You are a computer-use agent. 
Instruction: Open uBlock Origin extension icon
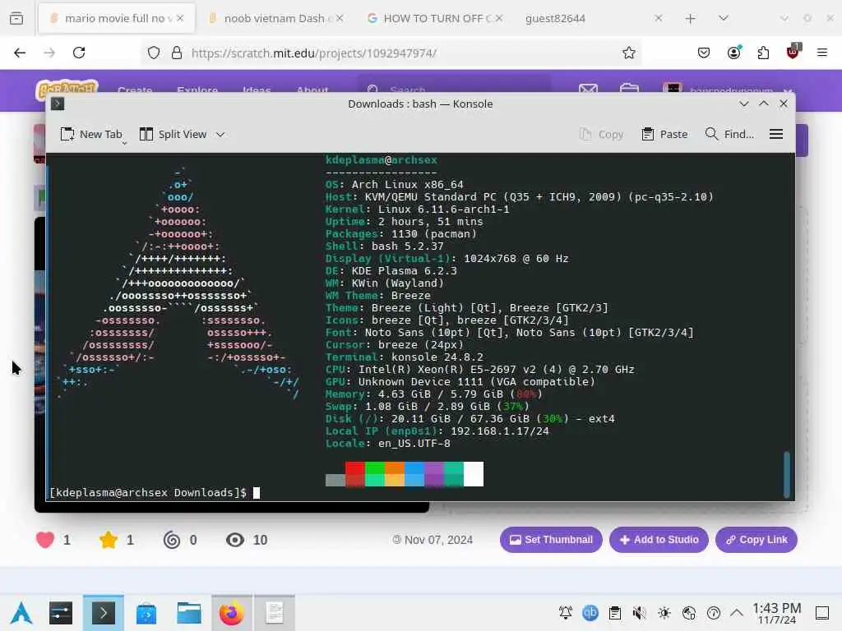pyautogui.click(x=793, y=52)
